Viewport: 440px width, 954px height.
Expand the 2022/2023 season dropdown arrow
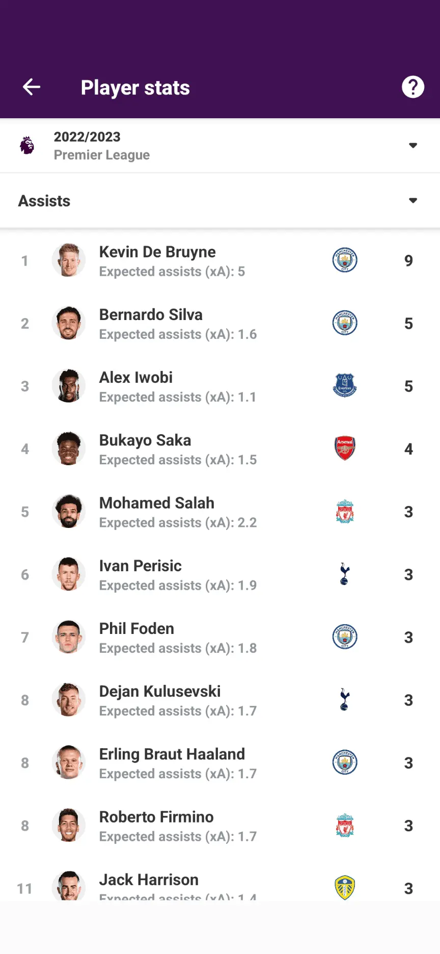tap(413, 146)
